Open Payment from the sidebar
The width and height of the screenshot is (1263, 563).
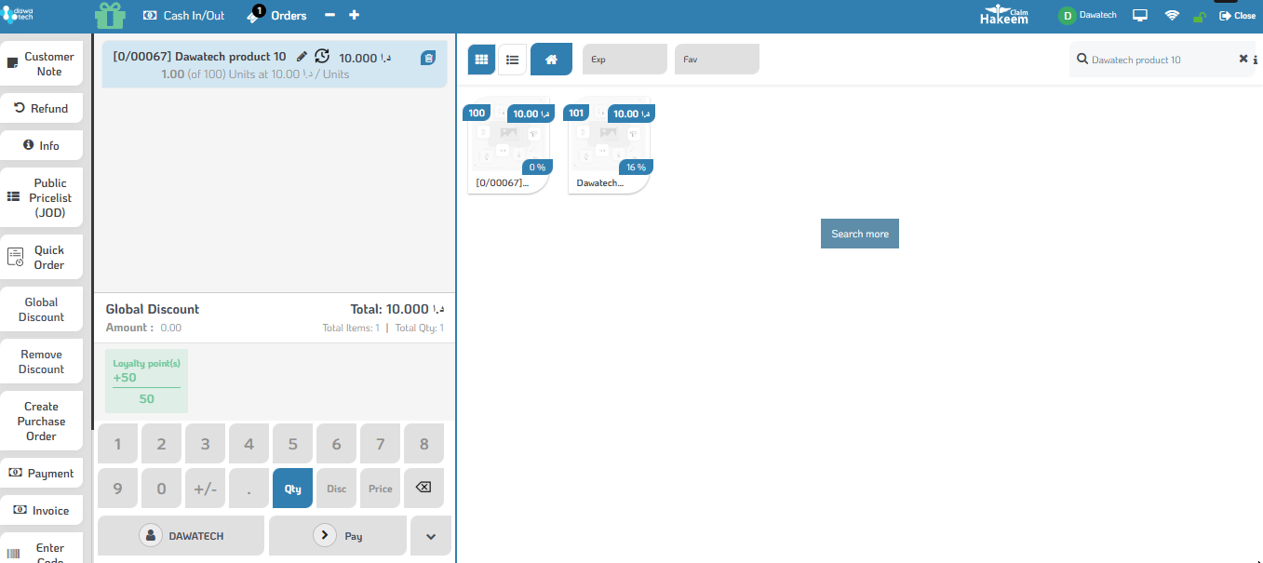point(41,473)
